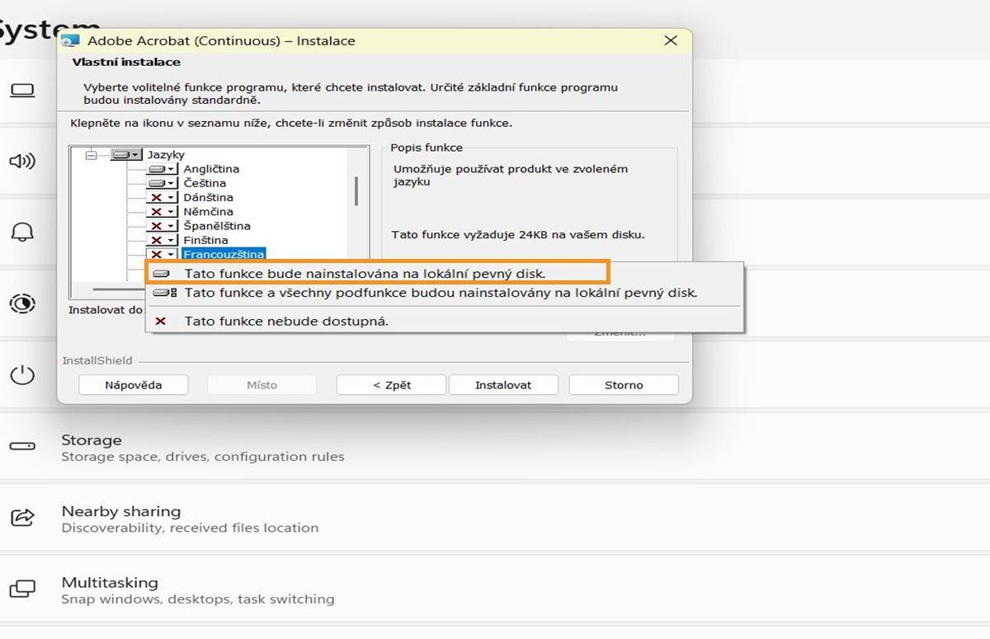Open the Francouzština install-state dropdown
This screenshot has width=990, height=639.
[x=163, y=254]
